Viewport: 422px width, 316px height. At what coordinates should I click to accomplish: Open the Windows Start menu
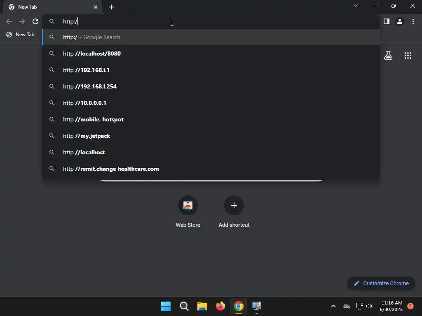[166, 306]
